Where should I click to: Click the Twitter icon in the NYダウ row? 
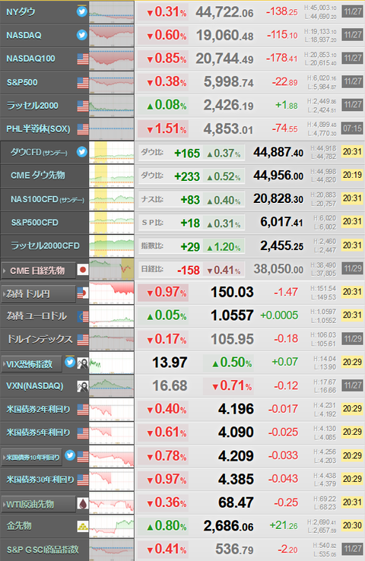[x=82, y=12]
